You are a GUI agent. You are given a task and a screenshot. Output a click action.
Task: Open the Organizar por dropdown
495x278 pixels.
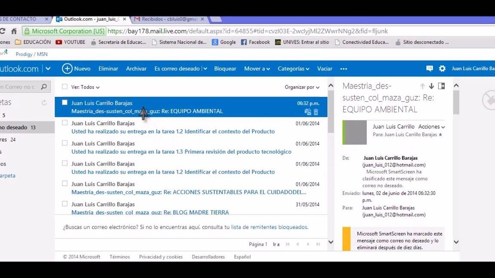pos(302,87)
